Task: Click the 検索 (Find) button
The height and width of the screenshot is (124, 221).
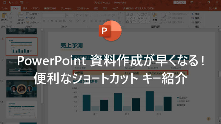Action: [196, 14]
